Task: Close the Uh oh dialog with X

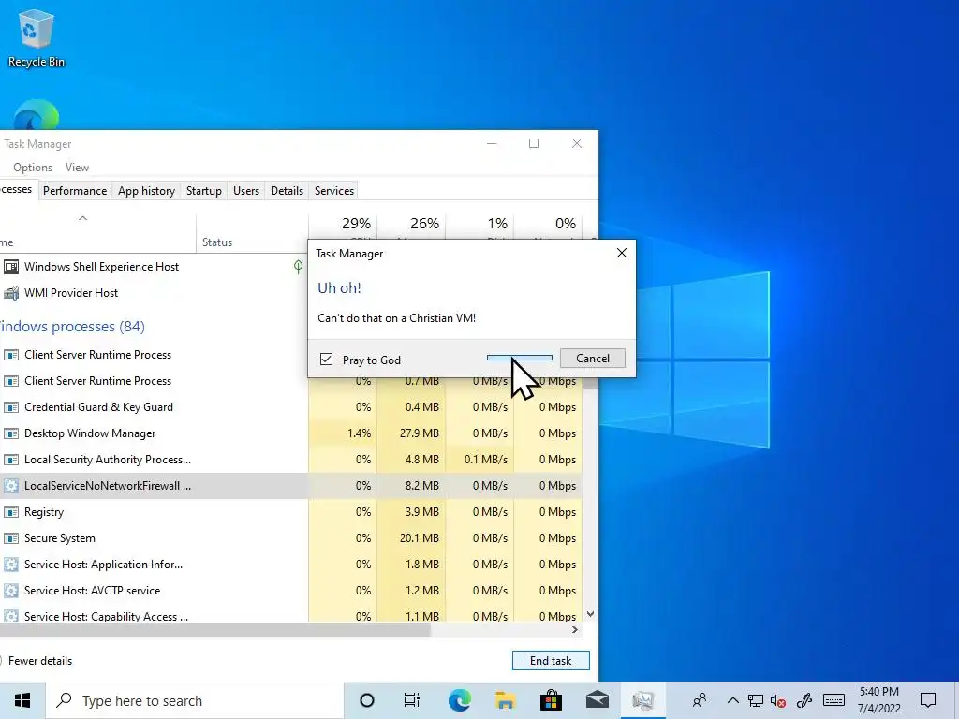Action: 622,253
